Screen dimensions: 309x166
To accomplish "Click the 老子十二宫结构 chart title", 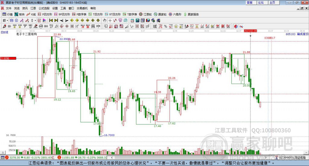I will (27, 34).
